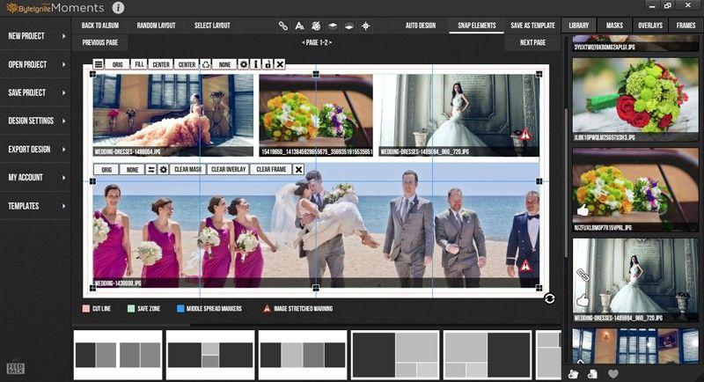The width and height of the screenshot is (704, 382).
Task: Click the add folder icon below library
Action: 574,373
